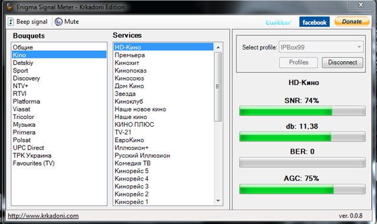Viewport: 377px width, 224px height.
Task: Select the UPC Direct bouquet
Action: 59,147
